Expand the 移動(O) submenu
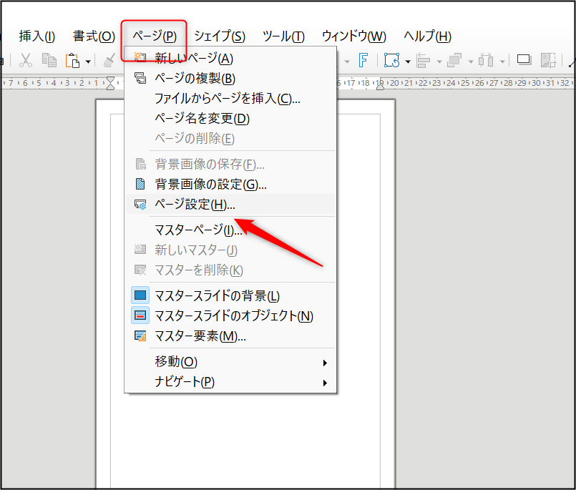The width and height of the screenshot is (576, 490). click(230, 362)
